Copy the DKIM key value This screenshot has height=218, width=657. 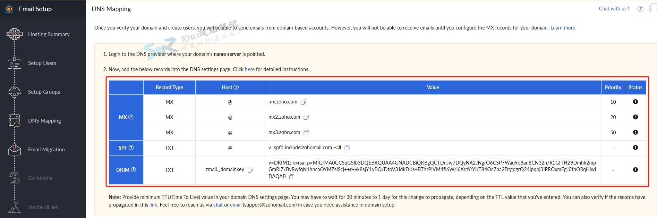click(x=292, y=177)
